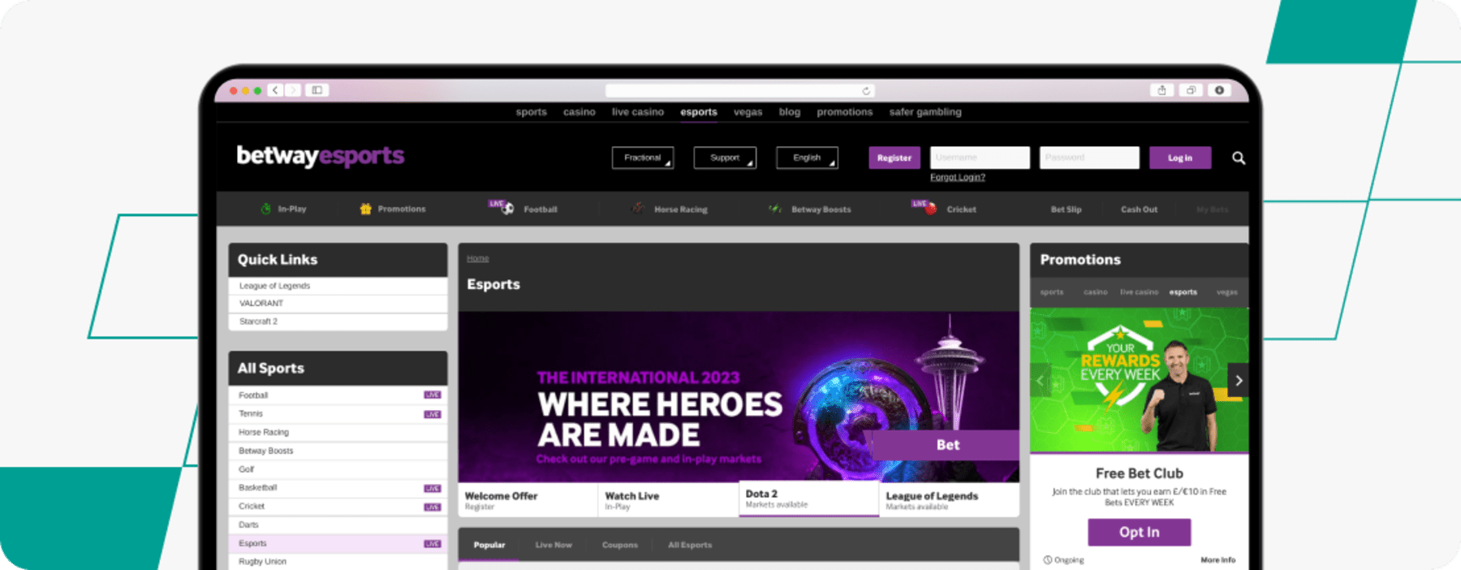Open League of Legends quick link
The image size is (1461, 570).
coord(338,286)
